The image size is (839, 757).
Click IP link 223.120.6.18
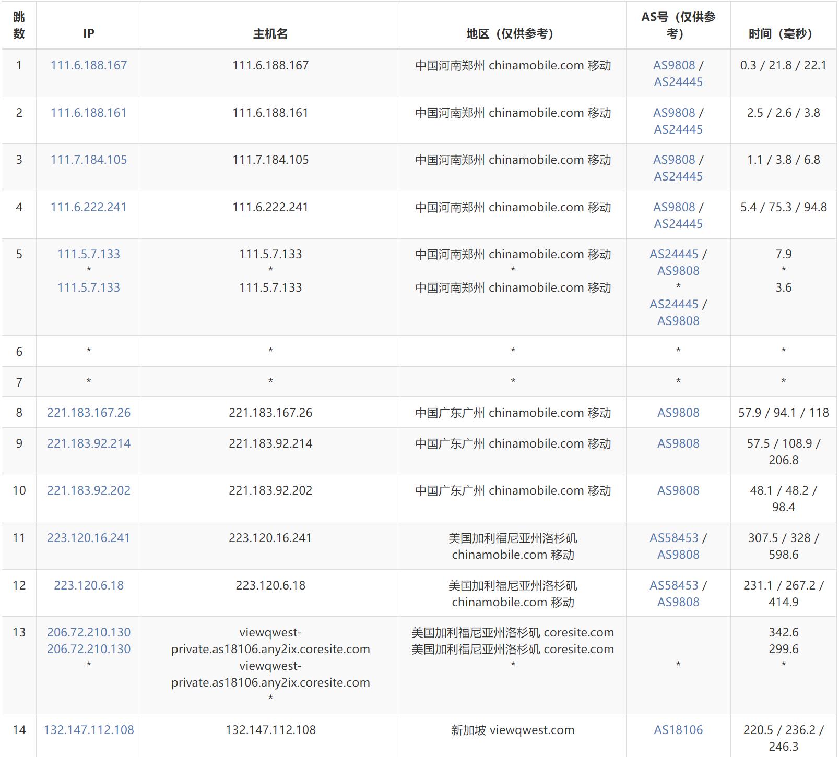(89, 585)
